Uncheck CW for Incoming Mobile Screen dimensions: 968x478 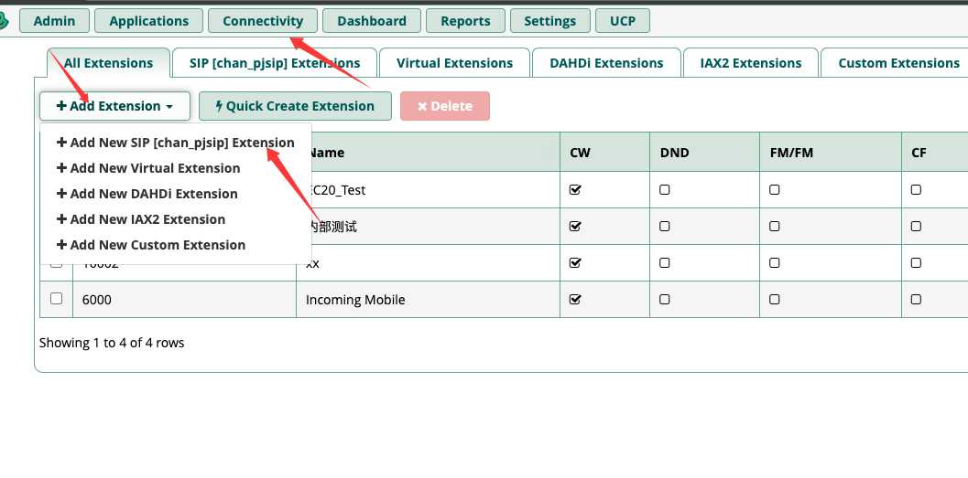pyautogui.click(x=575, y=299)
